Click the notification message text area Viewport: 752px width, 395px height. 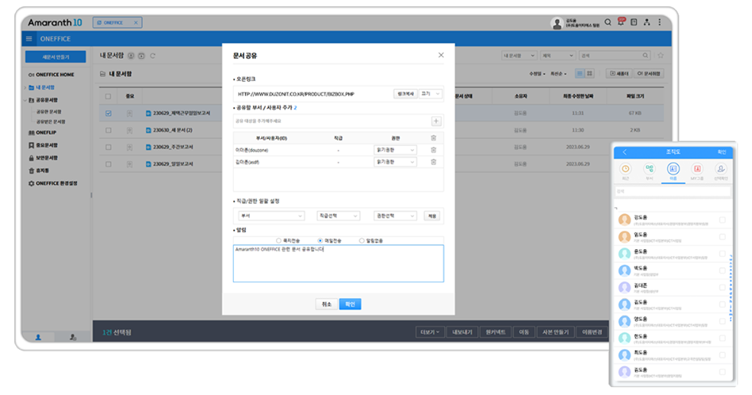pos(338,264)
